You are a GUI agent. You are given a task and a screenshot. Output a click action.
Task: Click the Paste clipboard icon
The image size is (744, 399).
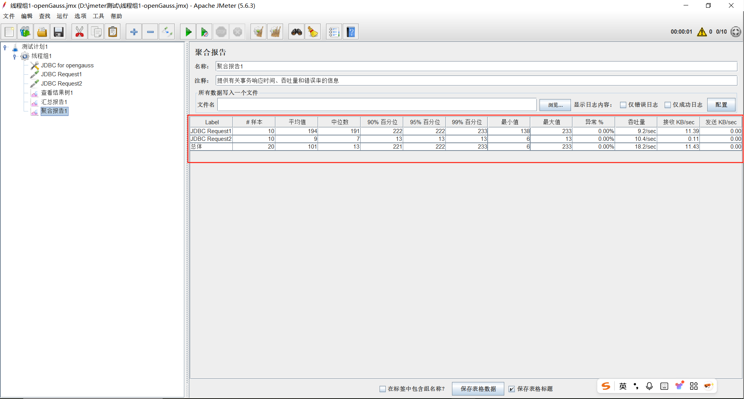click(113, 32)
